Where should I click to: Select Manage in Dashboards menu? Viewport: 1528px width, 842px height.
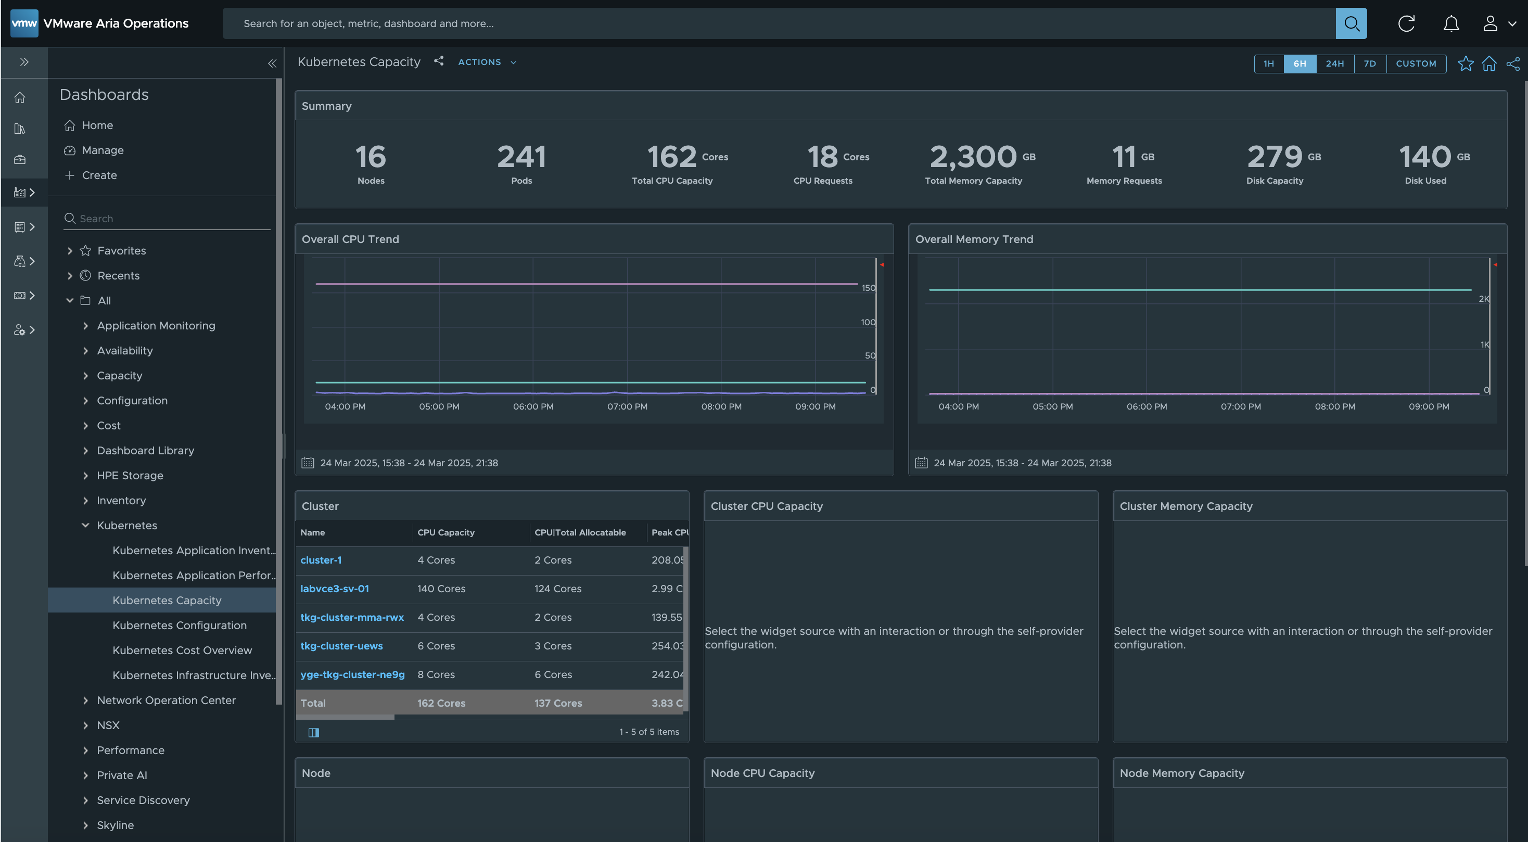pyautogui.click(x=103, y=150)
